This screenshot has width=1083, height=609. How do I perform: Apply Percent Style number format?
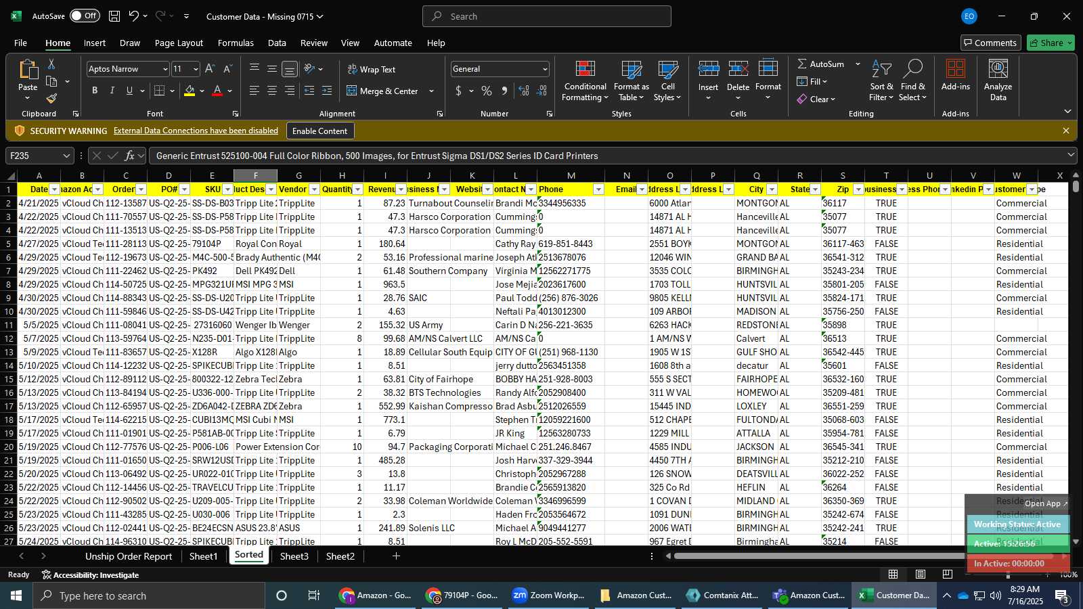tap(487, 91)
